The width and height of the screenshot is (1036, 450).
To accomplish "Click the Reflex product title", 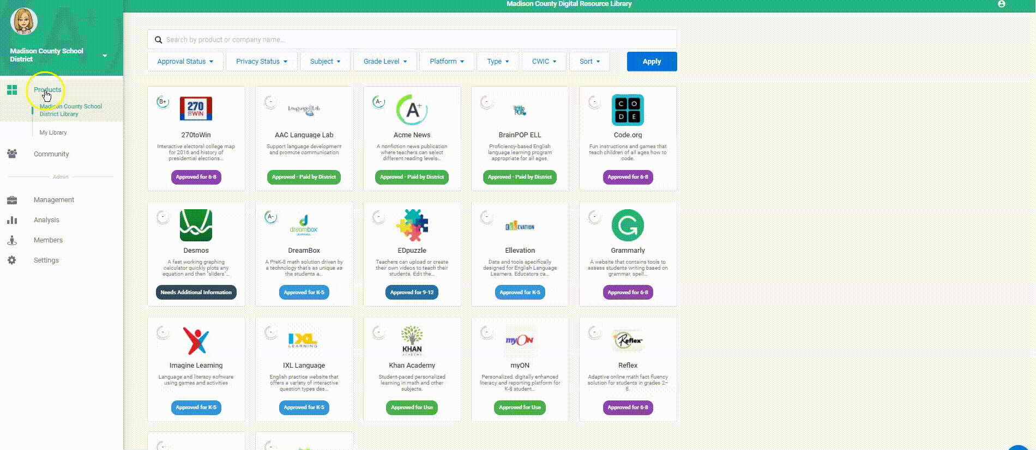I will click(628, 366).
